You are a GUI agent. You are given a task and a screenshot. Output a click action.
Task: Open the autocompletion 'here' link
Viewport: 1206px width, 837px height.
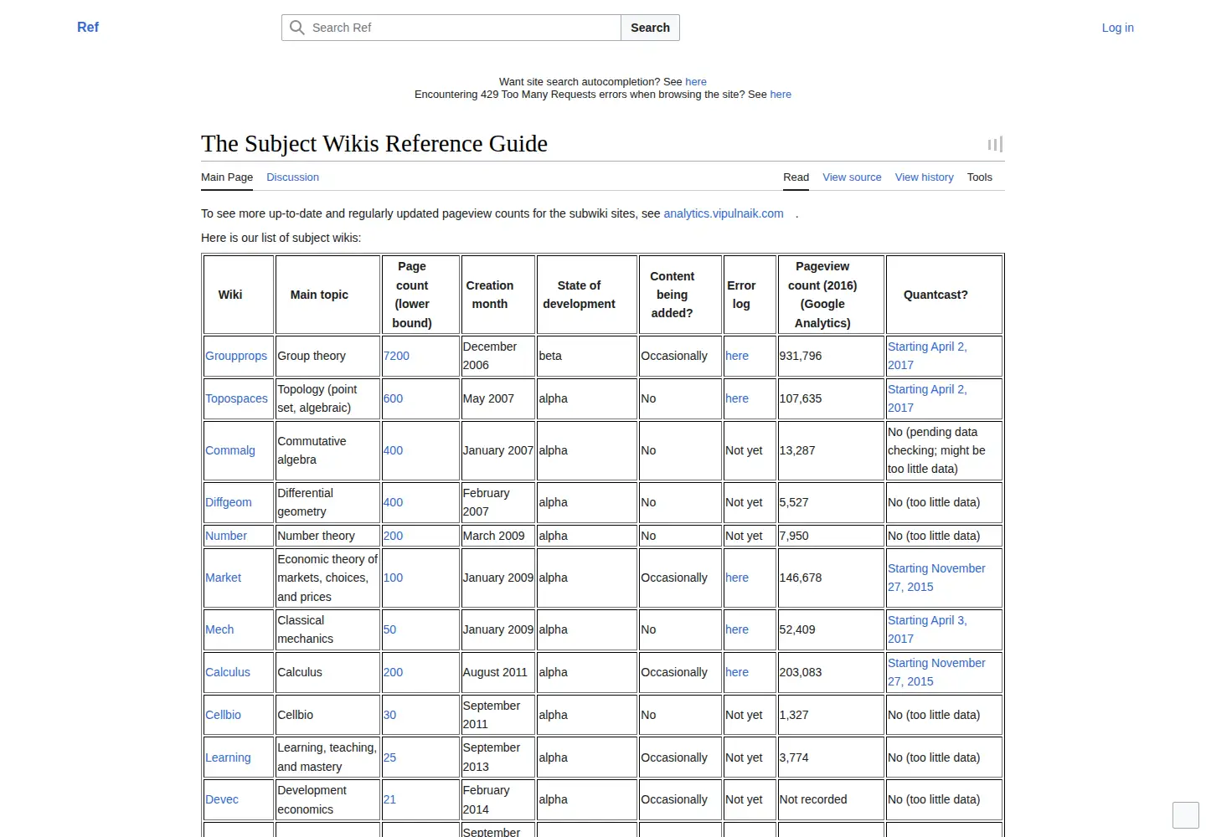coord(696,82)
